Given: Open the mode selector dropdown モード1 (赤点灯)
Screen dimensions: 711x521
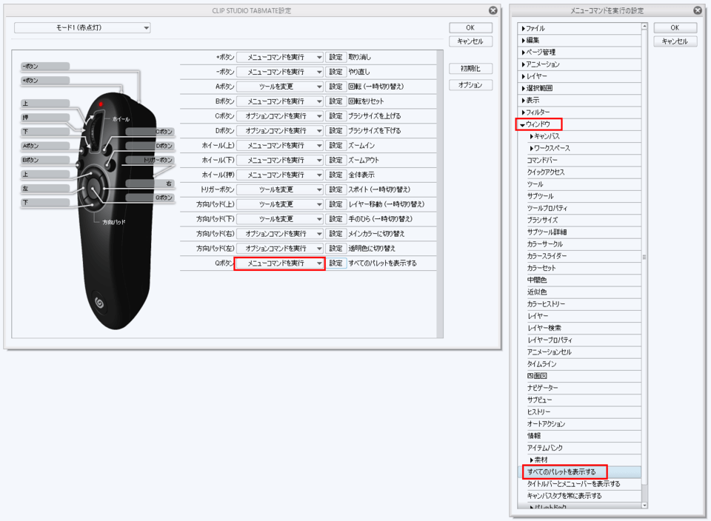Looking at the screenshot, I should (82, 27).
